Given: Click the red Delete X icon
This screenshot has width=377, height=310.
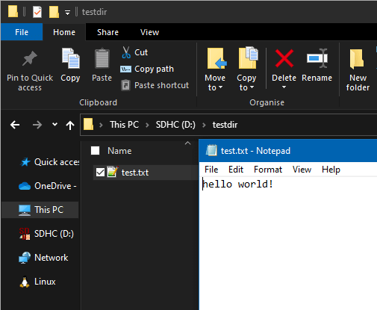Looking at the screenshot, I should coord(284,58).
